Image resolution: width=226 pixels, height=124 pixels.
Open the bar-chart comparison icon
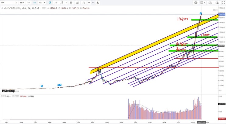(77, 3)
